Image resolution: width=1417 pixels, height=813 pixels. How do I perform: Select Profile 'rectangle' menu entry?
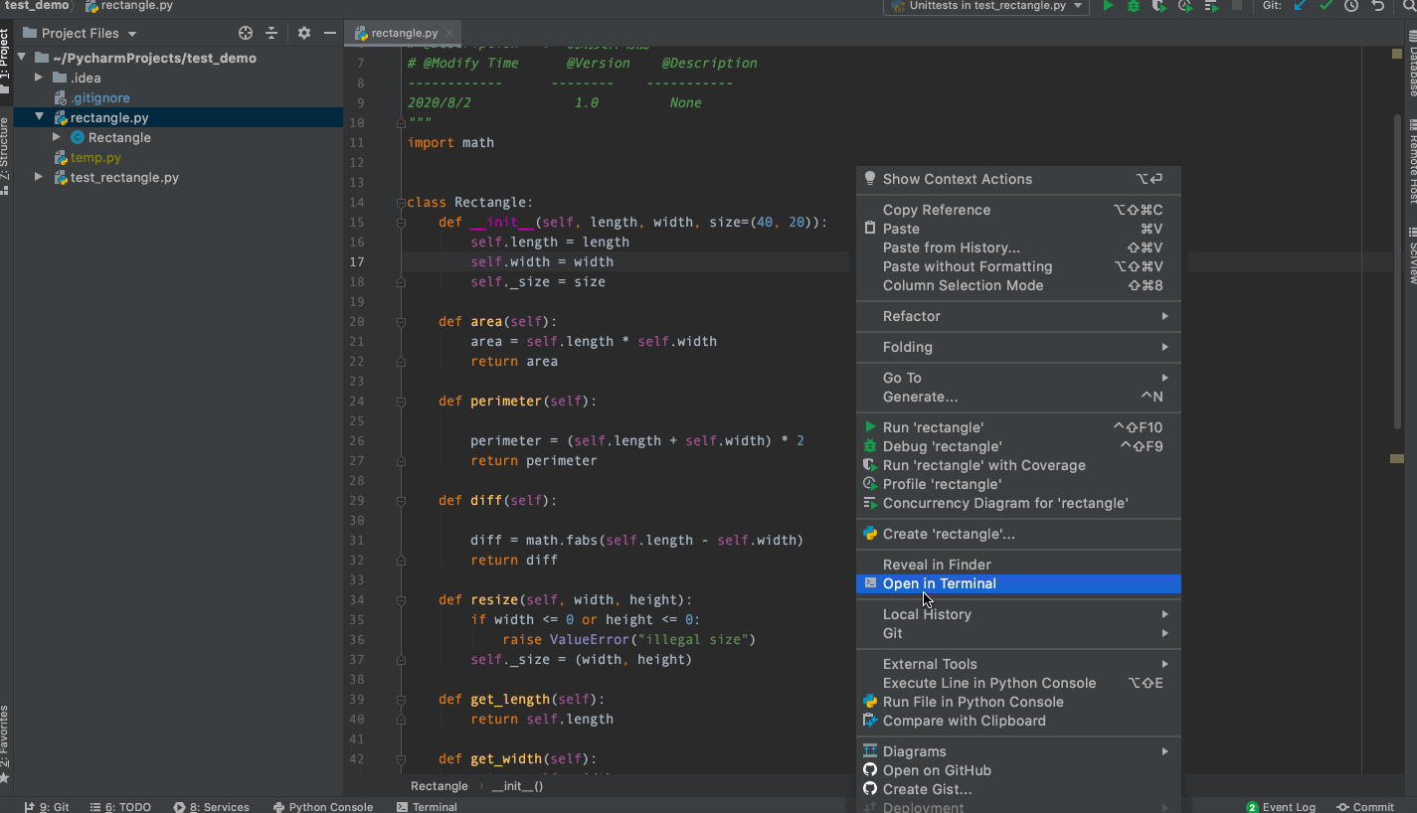[1018, 484]
